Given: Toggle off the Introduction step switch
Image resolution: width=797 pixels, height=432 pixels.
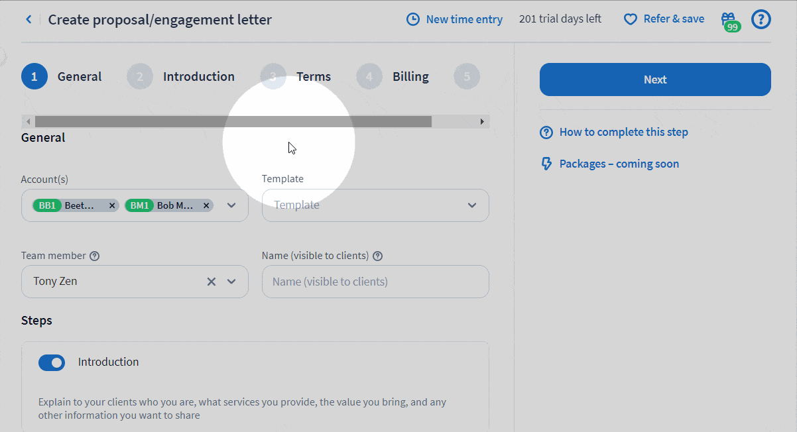Looking at the screenshot, I should (52, 362).
